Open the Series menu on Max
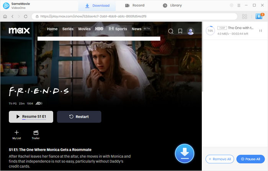 68,29
